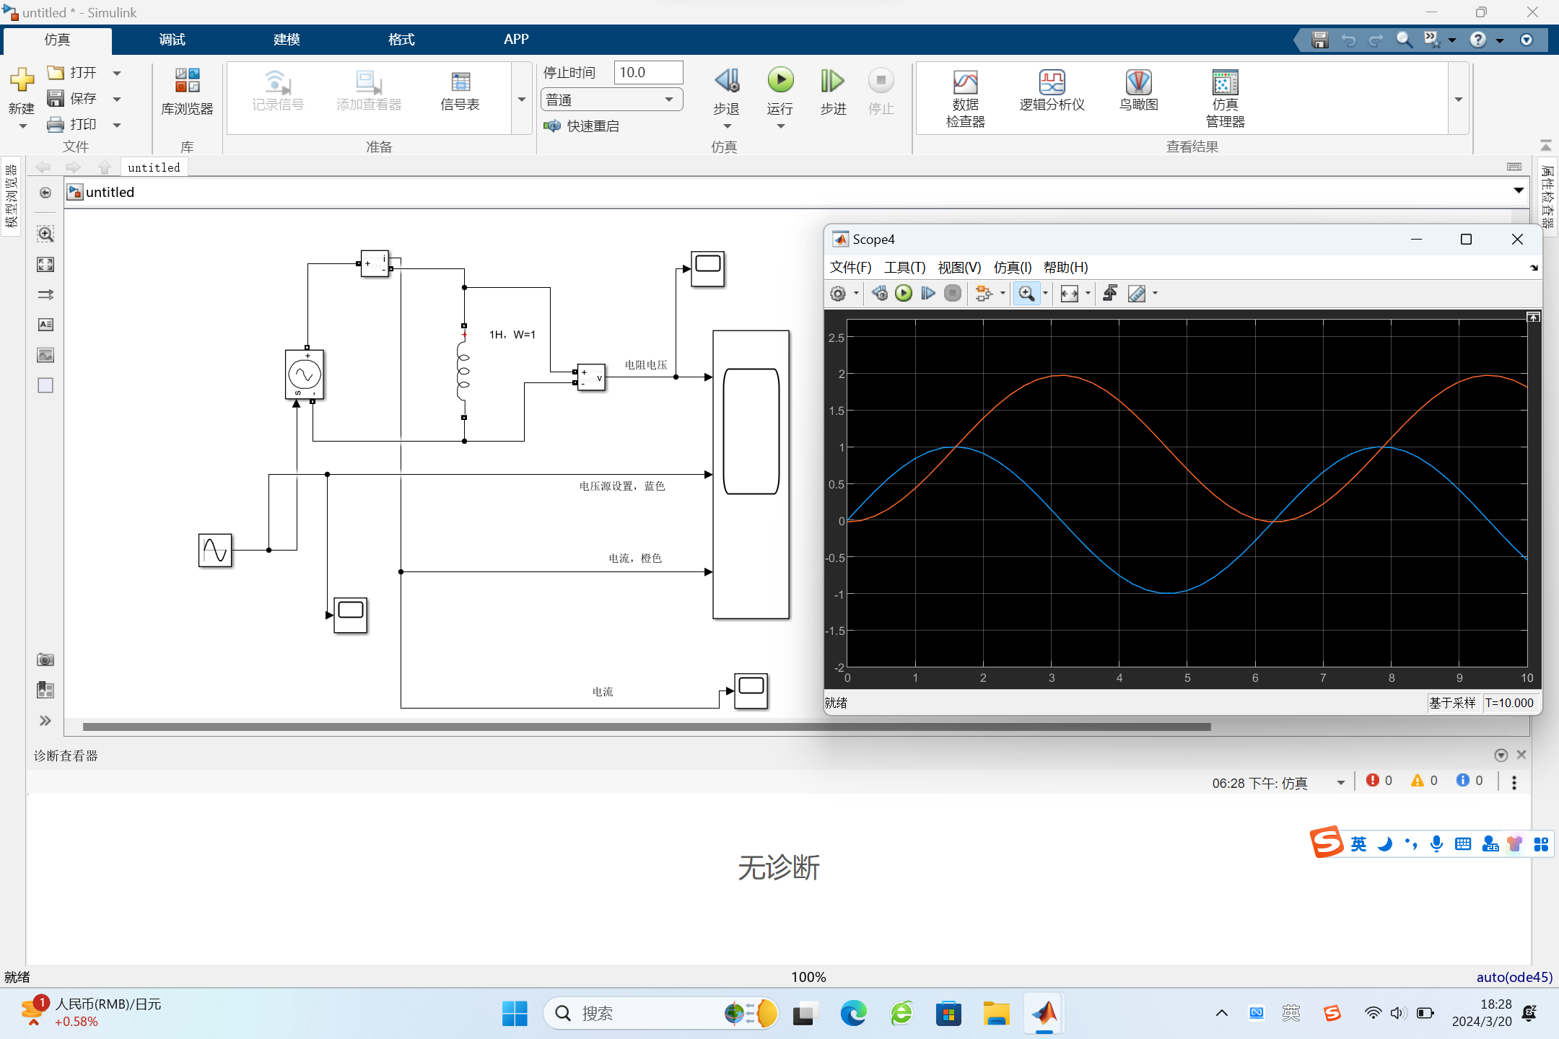Image resolution: width=1559 pixels, height=1039 pixels.
Task: Launch the Logic Analyzer
Action: coord(1052,92)
